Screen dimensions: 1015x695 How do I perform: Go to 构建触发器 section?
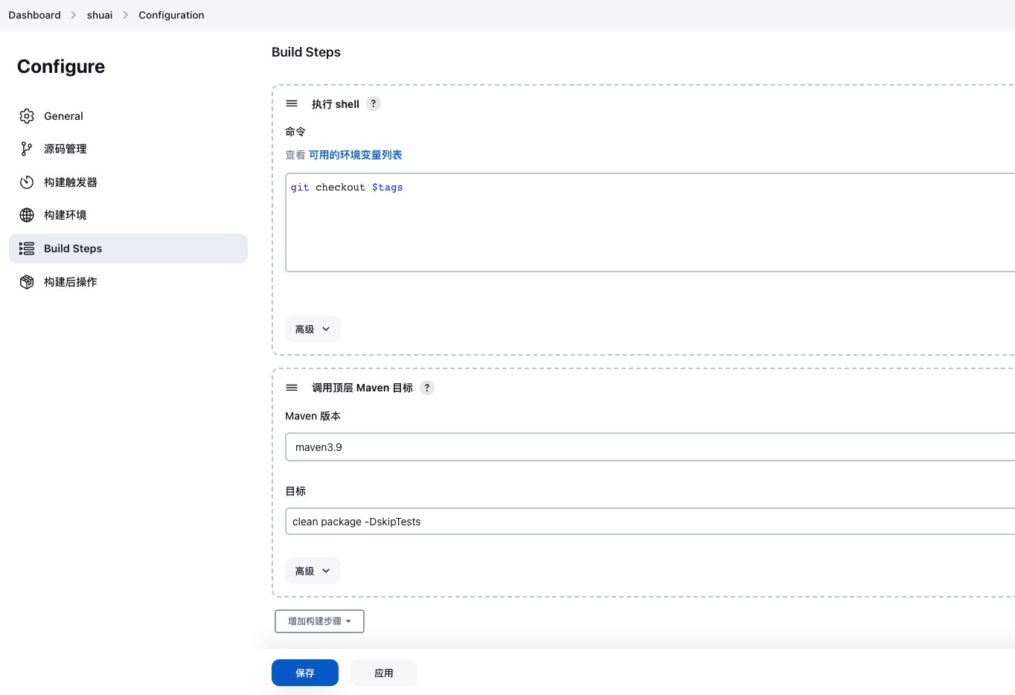pos(128,182)
